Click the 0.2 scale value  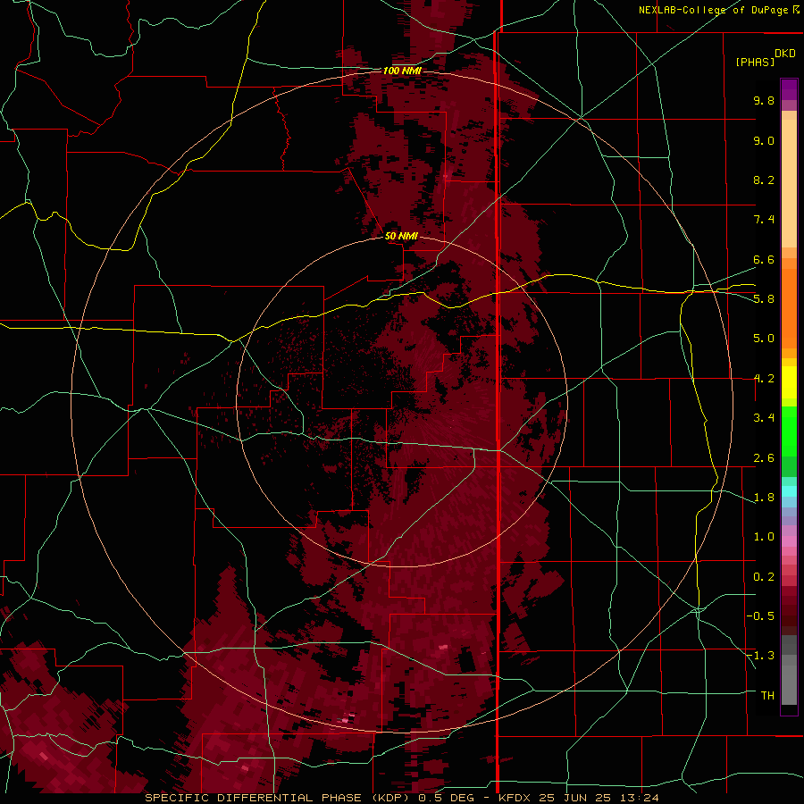[764, 577]
